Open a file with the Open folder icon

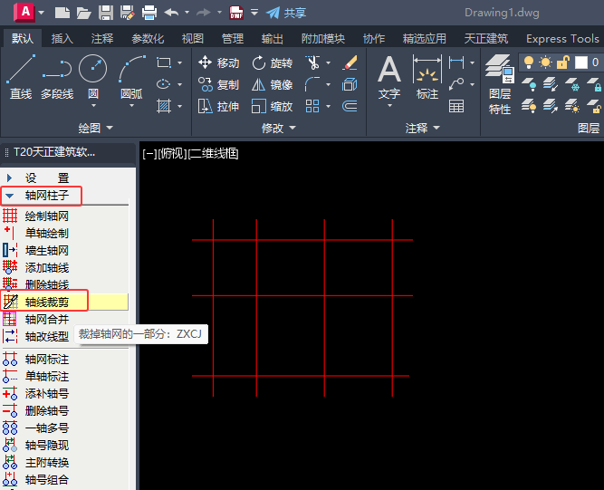pos(83,13)
